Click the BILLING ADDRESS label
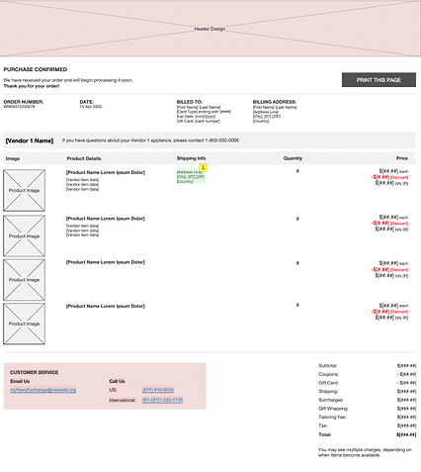The image size is (421, 472). point(275,102)
